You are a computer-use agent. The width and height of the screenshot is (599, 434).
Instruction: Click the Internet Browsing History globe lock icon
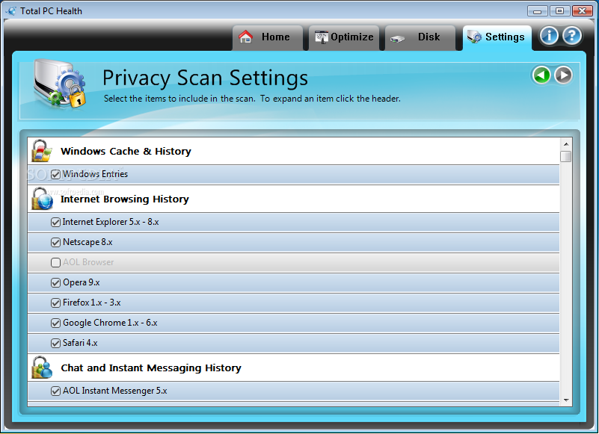click(x=42, y=199)
